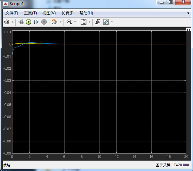Open the scope configuration gear icon

[x=7, y=22]
